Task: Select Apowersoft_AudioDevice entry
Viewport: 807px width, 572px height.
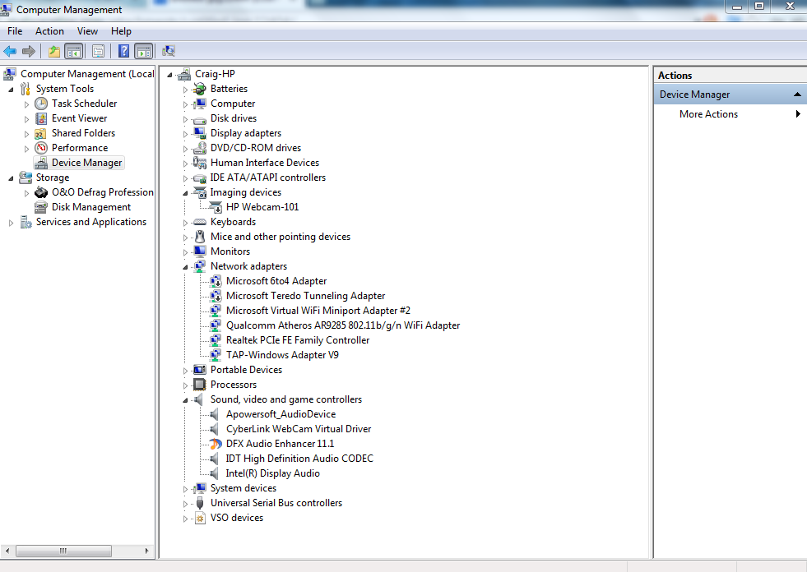Action: click(x=281, y=414)
